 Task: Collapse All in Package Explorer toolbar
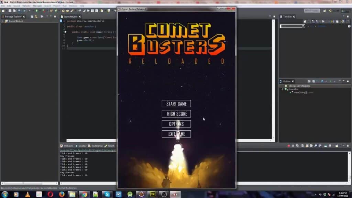pyautogui.click(x=32, y=16)
